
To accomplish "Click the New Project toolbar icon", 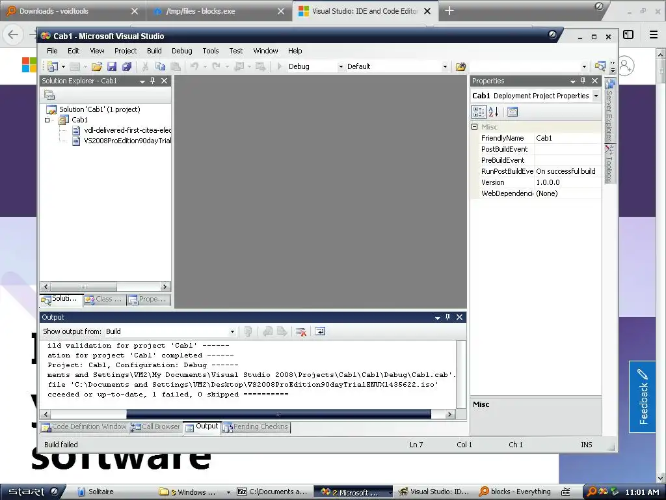I will [53, 66].
